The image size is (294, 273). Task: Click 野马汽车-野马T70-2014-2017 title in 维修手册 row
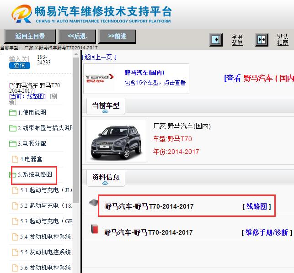(x=149, y=232)
